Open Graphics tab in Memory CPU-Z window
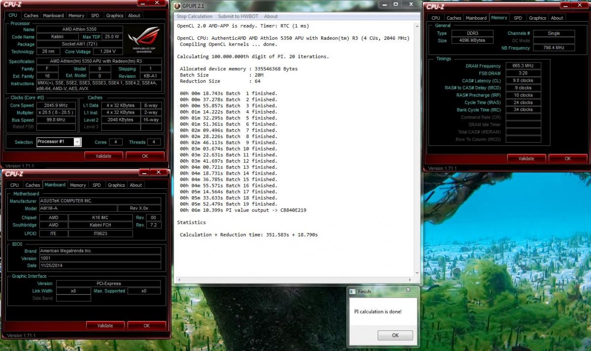This screenshot has width=591, height=351. pyautogui.click(x=537, y=18)
